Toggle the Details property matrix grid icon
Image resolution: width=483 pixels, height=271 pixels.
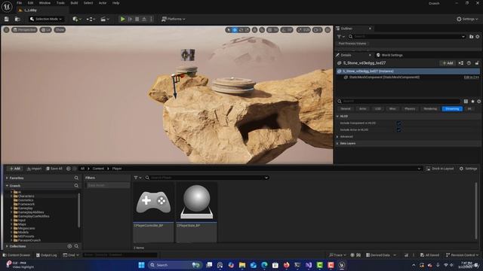pos(466,101)
